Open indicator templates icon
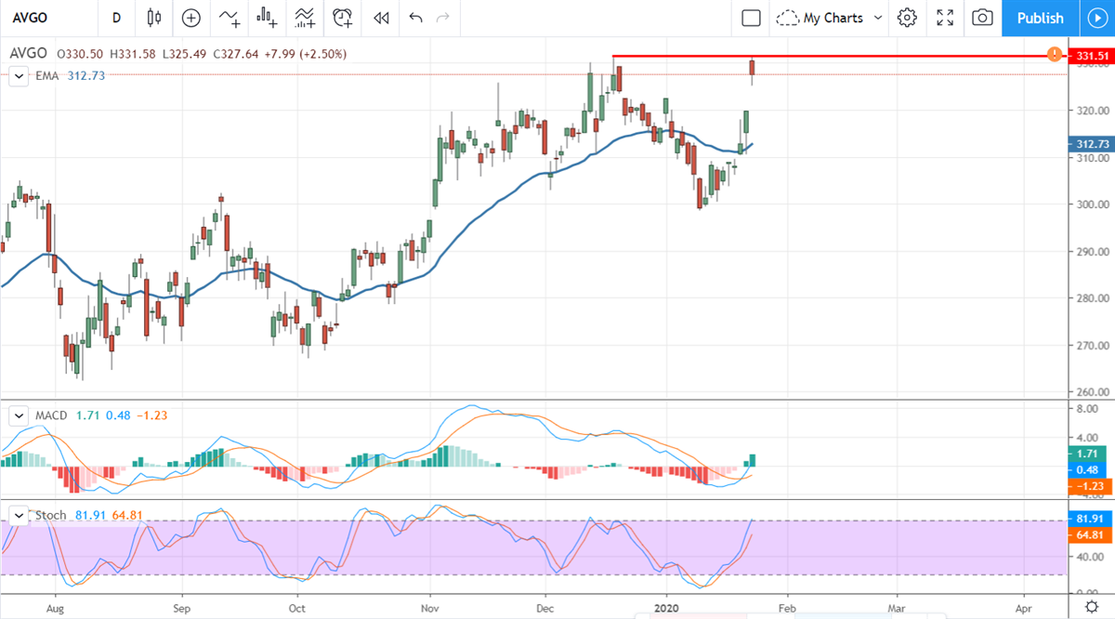 tap(305, 18)
